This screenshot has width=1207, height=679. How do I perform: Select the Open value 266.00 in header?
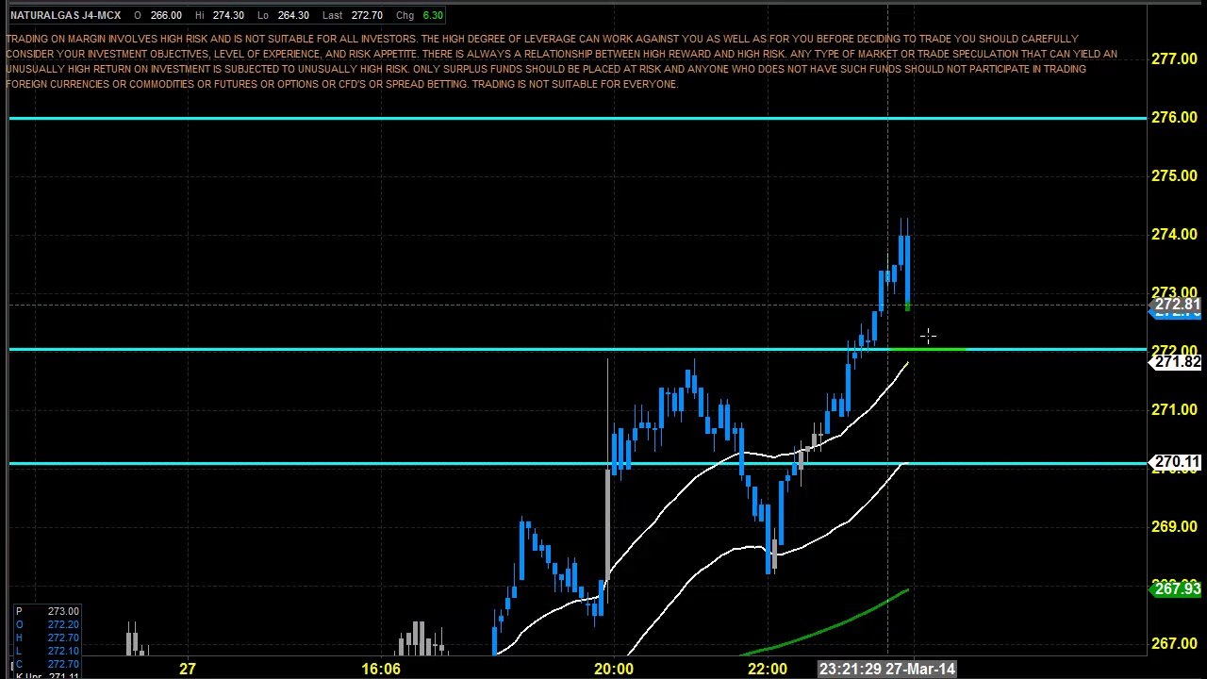click(x=166, y=15)
